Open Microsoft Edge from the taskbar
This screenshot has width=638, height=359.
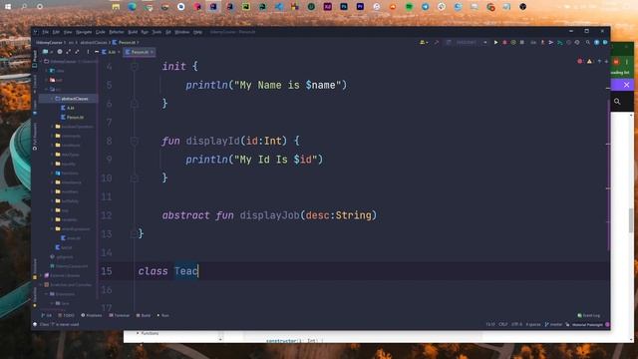[133, 7]
